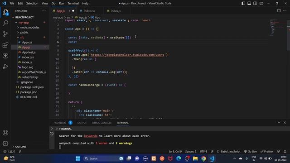
Task: Open the Thunder Client lightning icon
Action: tap(5, 56)
